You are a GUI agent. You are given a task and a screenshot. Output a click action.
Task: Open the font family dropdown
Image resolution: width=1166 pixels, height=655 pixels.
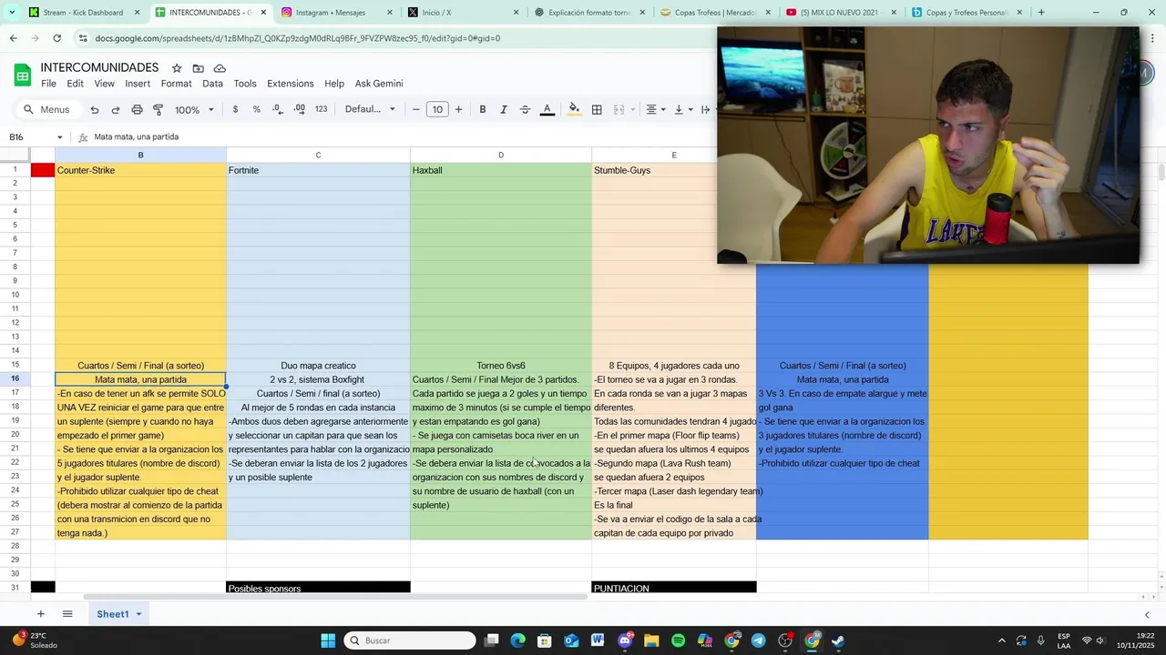[370, 109]
